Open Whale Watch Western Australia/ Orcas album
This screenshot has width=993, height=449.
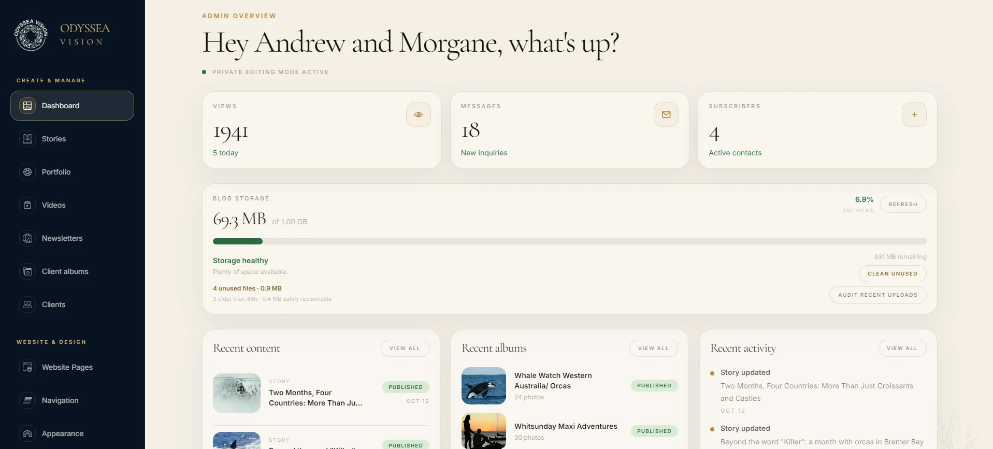[x=553, y=381]
